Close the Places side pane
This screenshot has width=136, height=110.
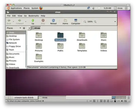24,28
